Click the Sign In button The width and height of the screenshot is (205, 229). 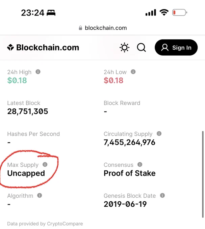[176, 47]
